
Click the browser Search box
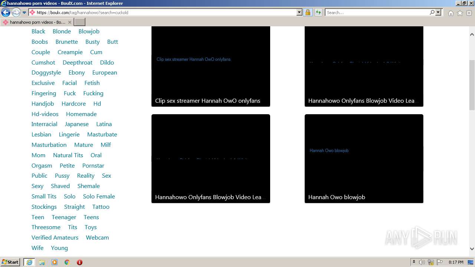tap(377, 12)
